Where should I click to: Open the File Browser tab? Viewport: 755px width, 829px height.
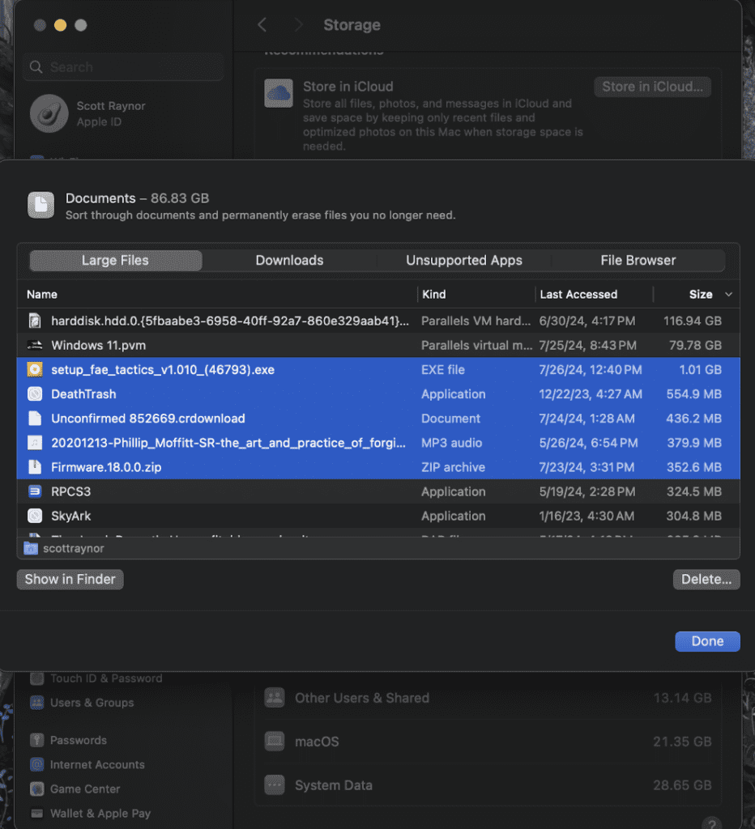638,260
